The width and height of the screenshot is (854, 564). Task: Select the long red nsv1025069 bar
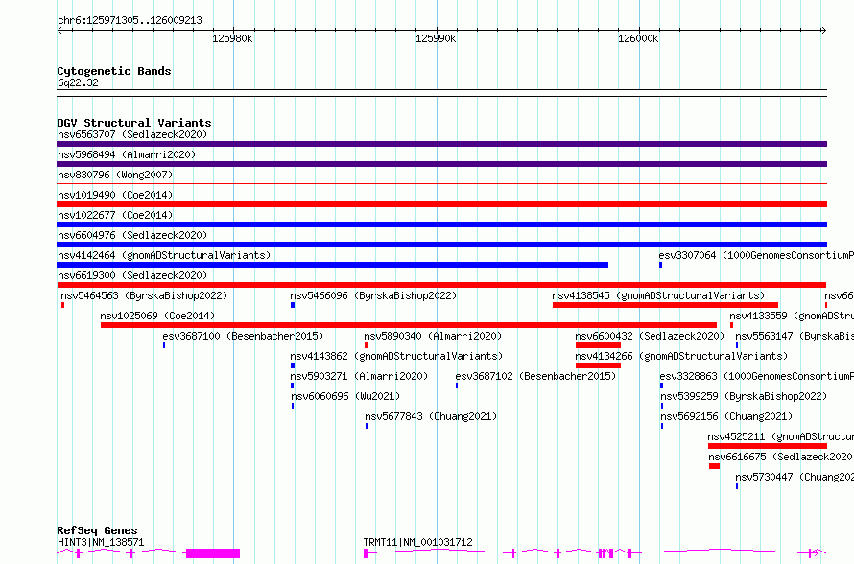(x=409, y=325)
